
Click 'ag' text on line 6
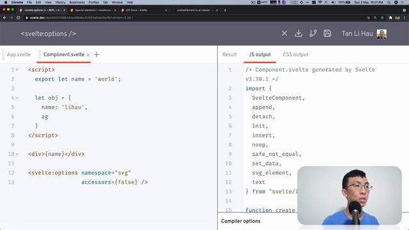pos(45,116)
